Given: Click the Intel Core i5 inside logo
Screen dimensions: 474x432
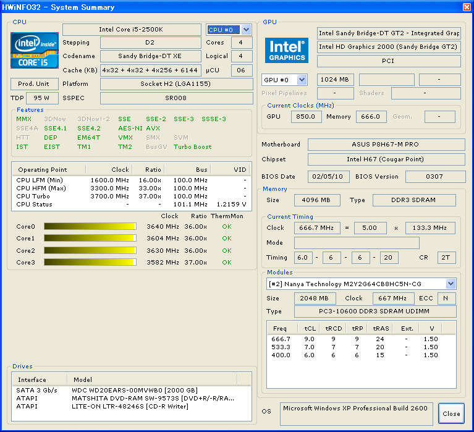Looking at the screenshot, I should (35, 50).
